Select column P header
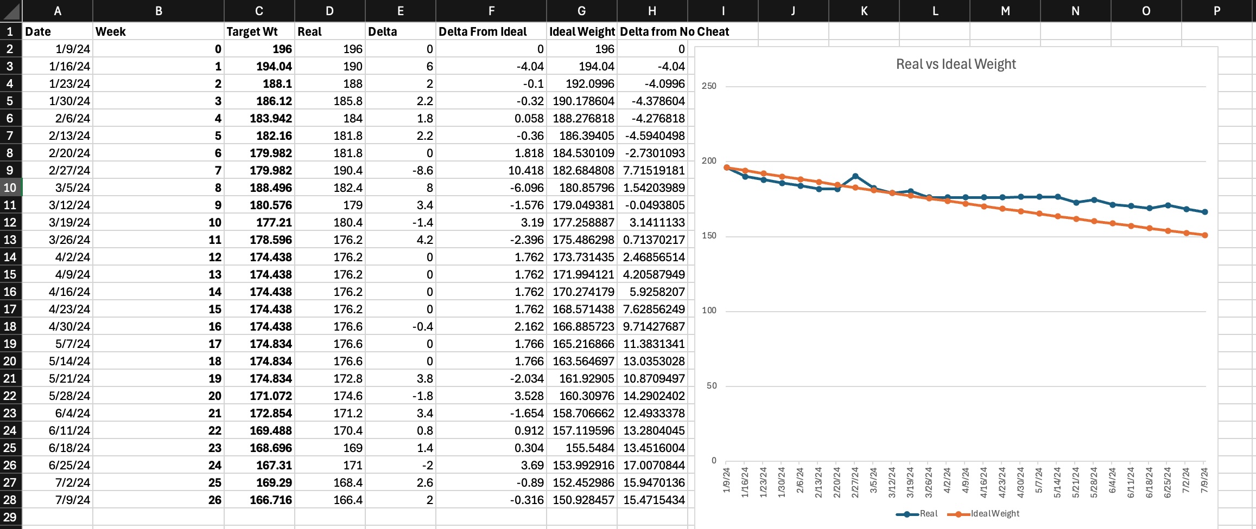This screenshot has height=529, width=1256. point(1216,11)
